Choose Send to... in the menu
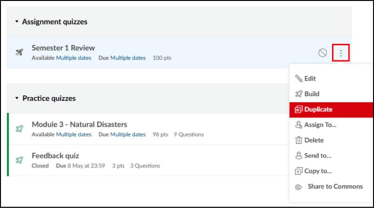The width and height of the screenshot is (374, 208). point(317,155)
